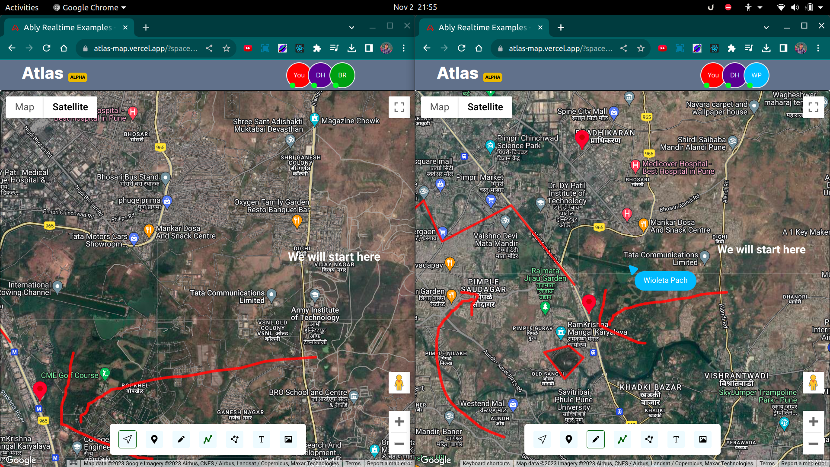This screenshot has width=830, height=467.
Task: Select the navigation arrow tool in right map
Action: point(542,439)
